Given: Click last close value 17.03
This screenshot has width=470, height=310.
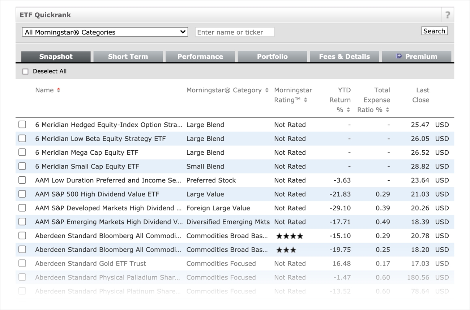Looking at the screenshot, I should click(x=420, y=264).
